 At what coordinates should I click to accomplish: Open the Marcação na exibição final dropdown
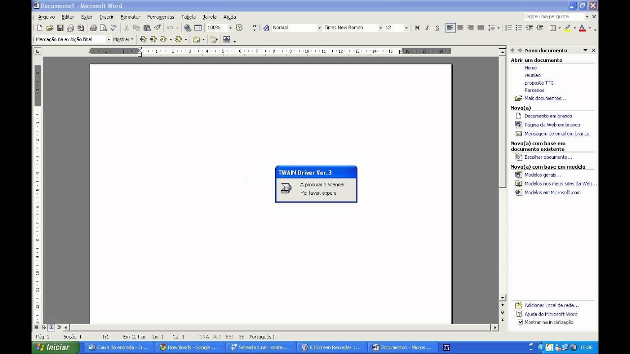pyautogui.click(x=108, y=39)
